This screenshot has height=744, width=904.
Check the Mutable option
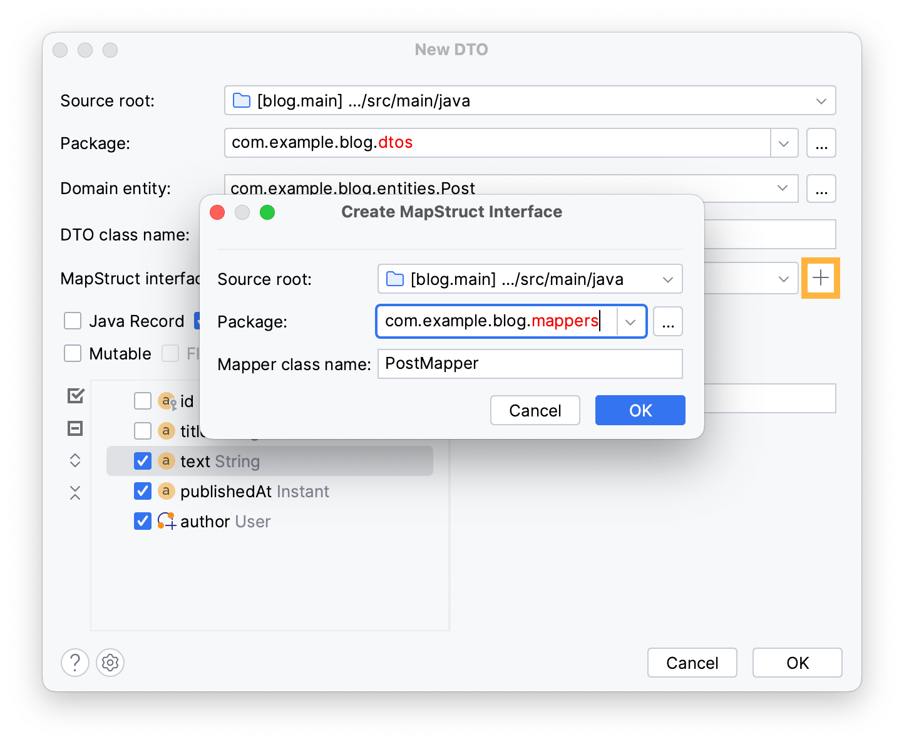click(72, 353)
